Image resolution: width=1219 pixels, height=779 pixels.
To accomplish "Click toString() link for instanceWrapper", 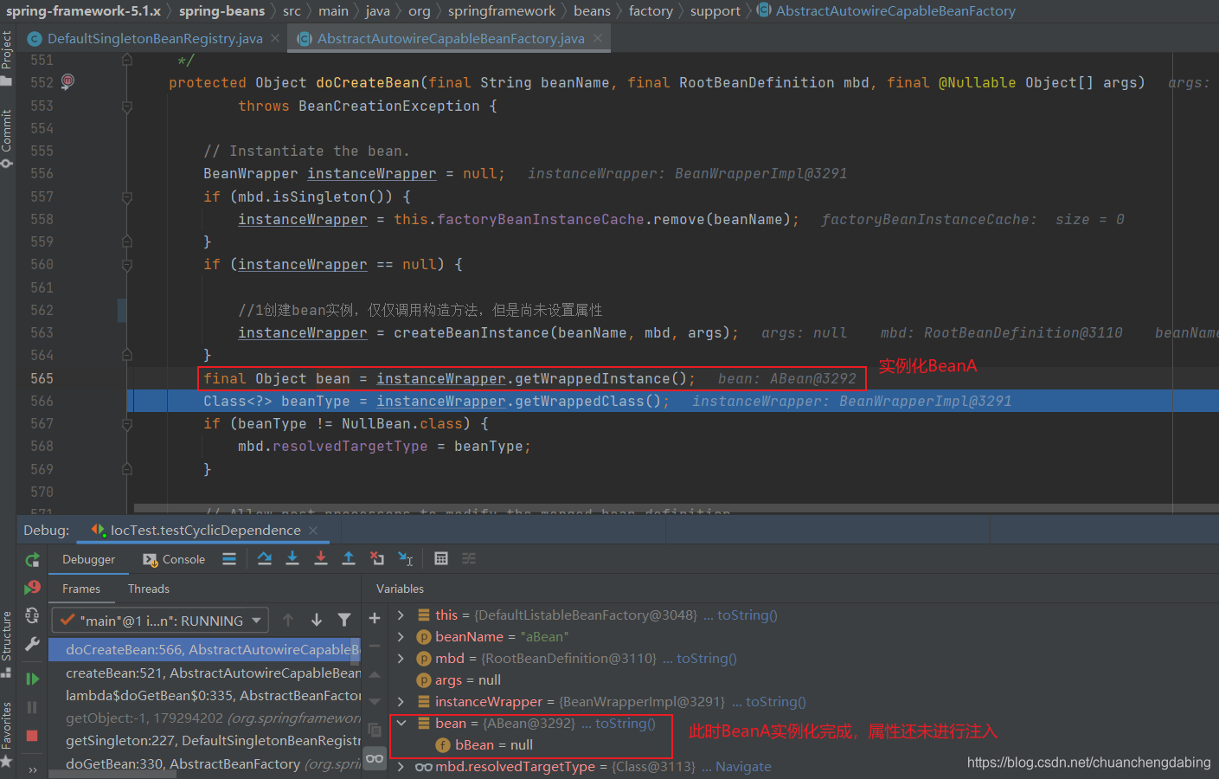I will [776, 702].
